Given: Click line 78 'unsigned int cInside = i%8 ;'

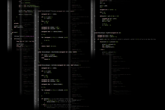Looking at the screenshot, I should 51,29.
